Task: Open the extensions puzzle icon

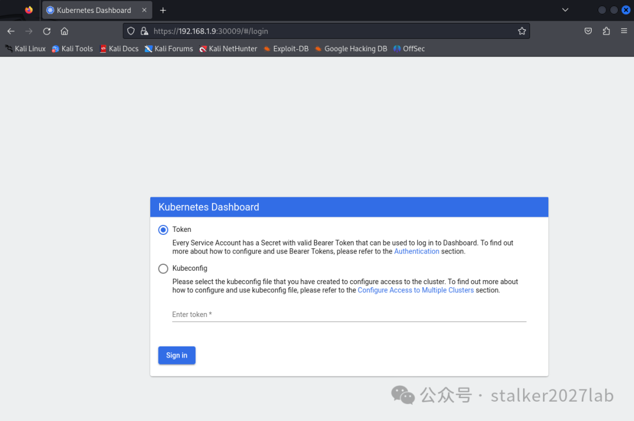Action: [606, 31]
